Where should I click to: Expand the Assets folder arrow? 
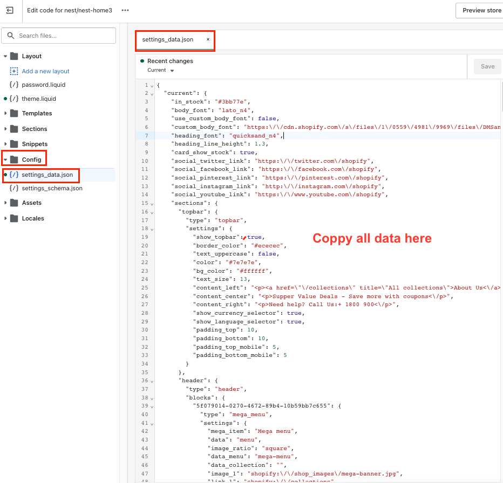5,203
